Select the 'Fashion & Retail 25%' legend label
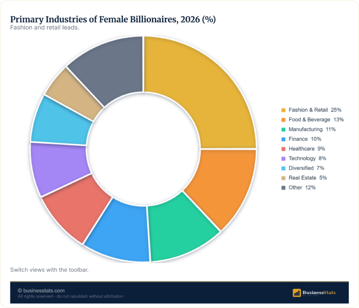Viewport: 359px width, 308px height. (x=315, y=110)
